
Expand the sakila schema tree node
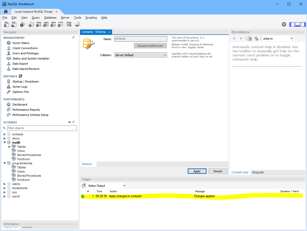(5, 184)
